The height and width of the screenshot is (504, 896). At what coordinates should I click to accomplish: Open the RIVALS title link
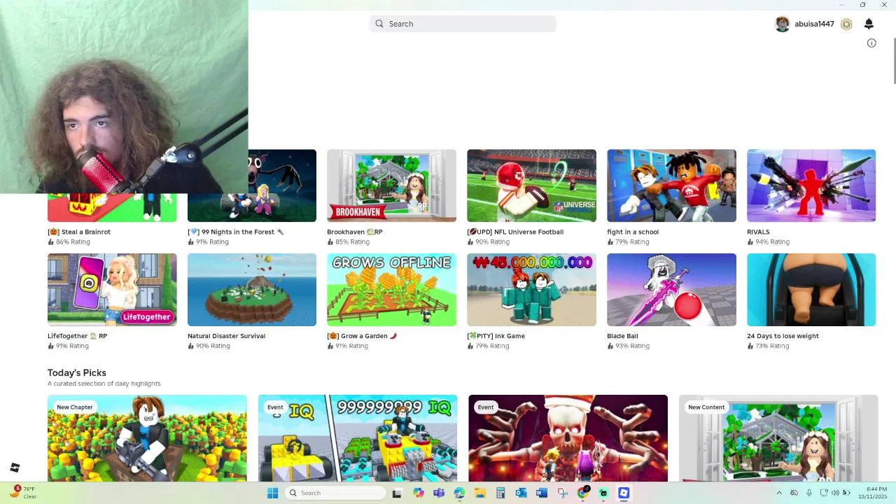758,232
